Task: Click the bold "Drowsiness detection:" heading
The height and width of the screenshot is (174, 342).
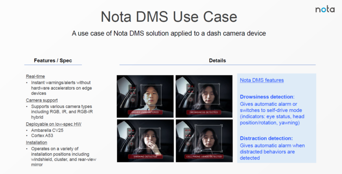Action: 267,97
